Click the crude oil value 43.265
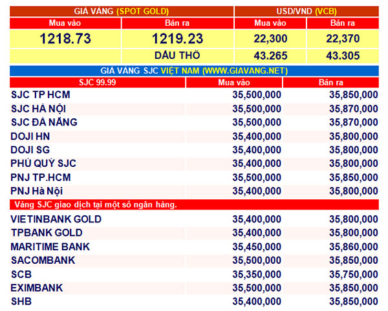The width and height of the screenshot is (388, 311). (x=270, y=56)
